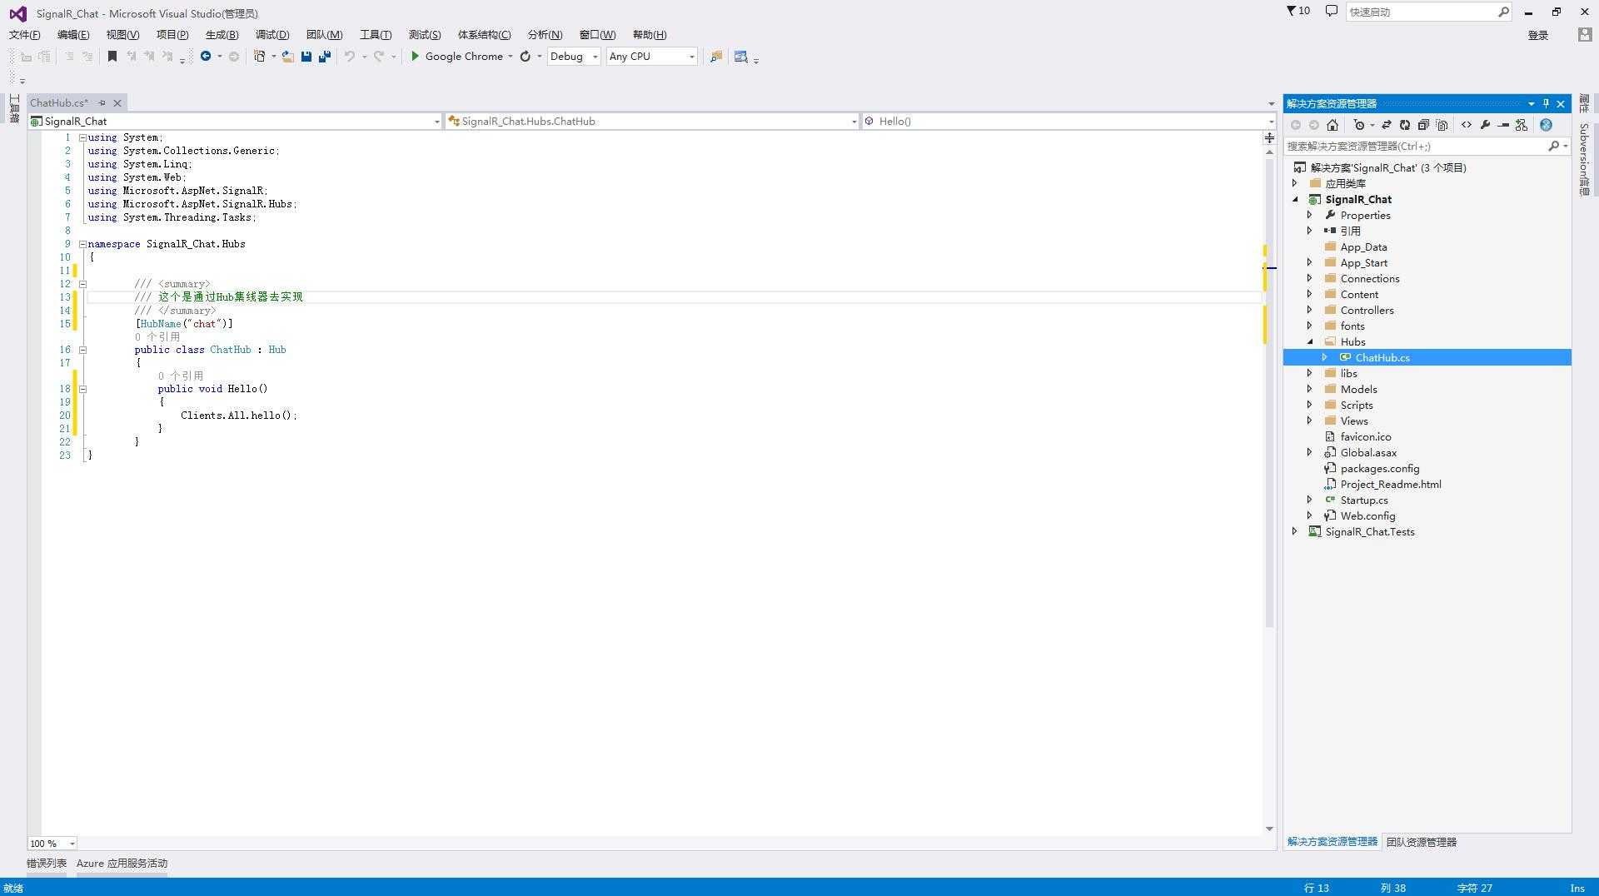Open the Google Chrome browser target dropdown arrow
This screenshot has height=896, width=1599.
pos(510,57)
